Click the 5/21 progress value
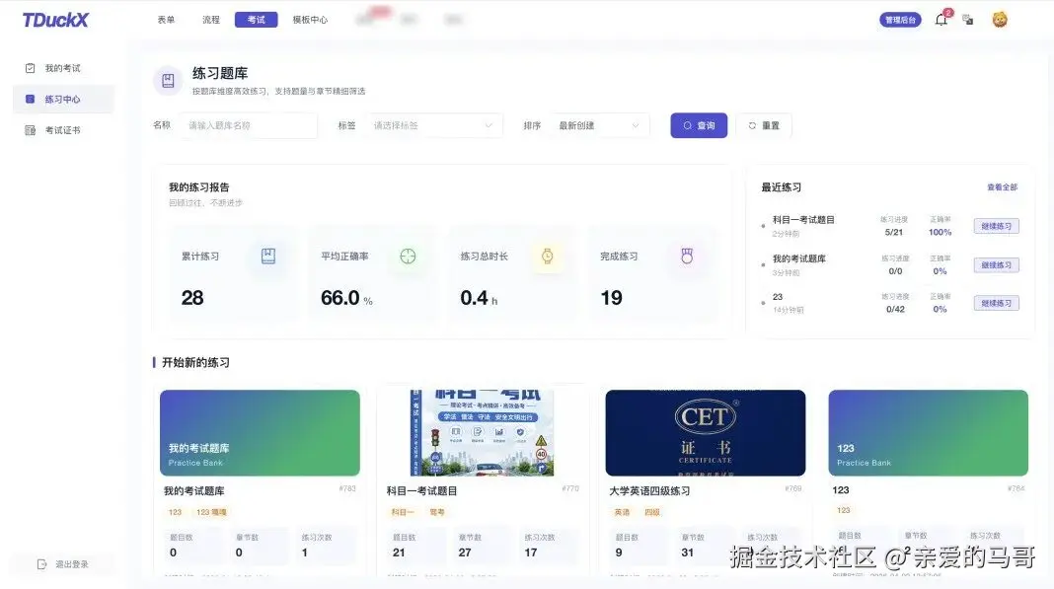This screenshot has height=589, width=1054. pos(894,232)
